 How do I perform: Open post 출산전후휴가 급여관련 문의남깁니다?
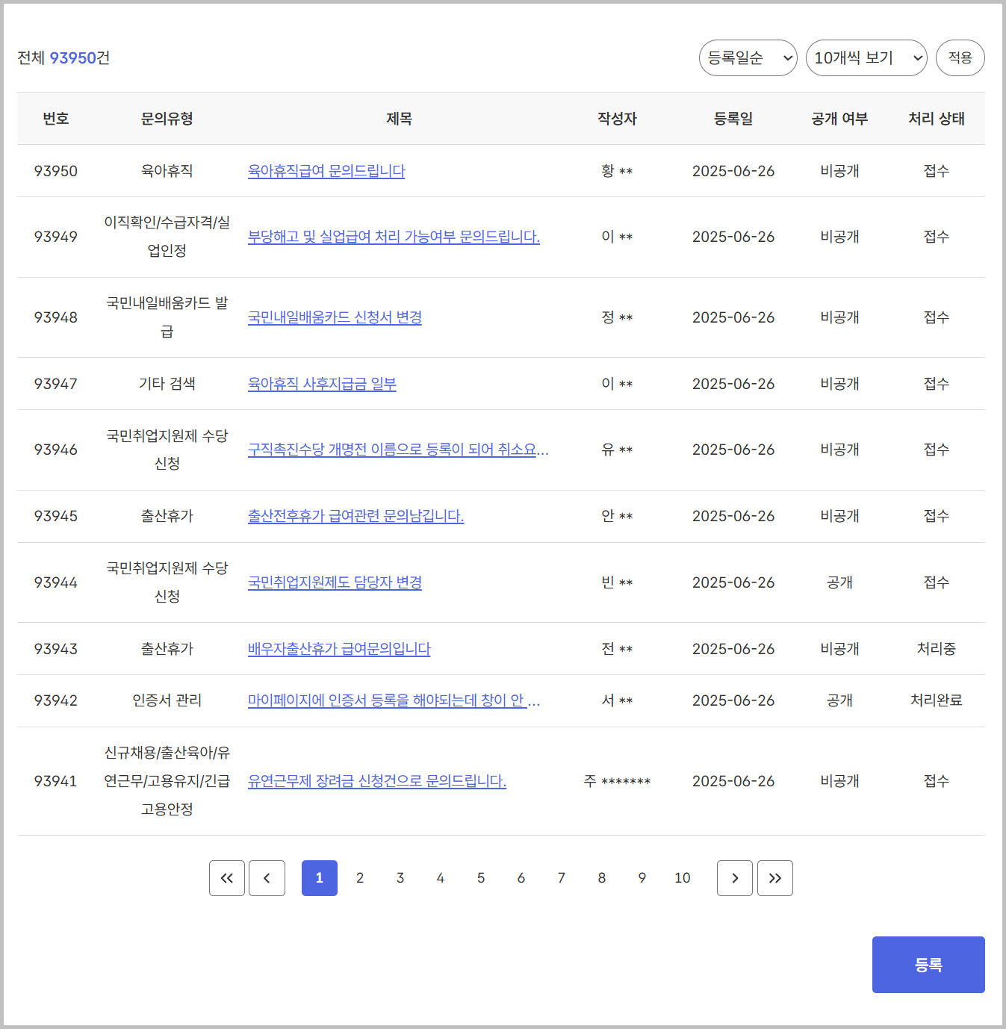coord(355,516)
